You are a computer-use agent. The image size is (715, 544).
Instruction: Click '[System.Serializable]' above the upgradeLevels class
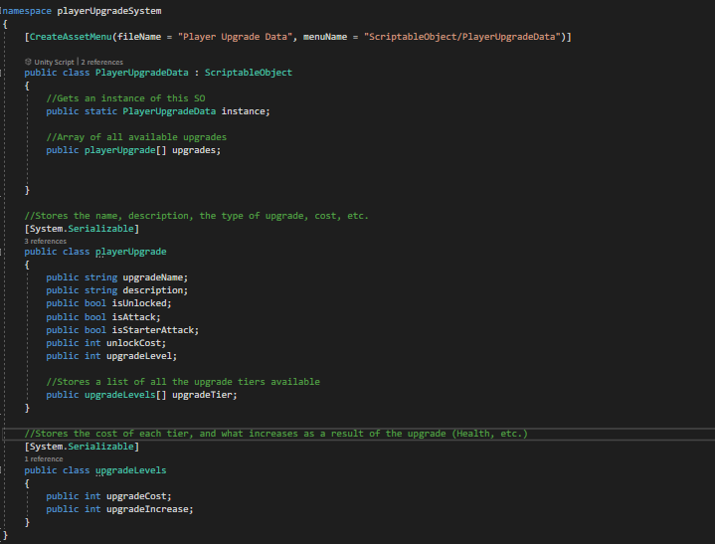click(82, 447)
